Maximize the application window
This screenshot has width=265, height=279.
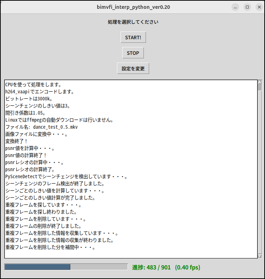point(247,7)
